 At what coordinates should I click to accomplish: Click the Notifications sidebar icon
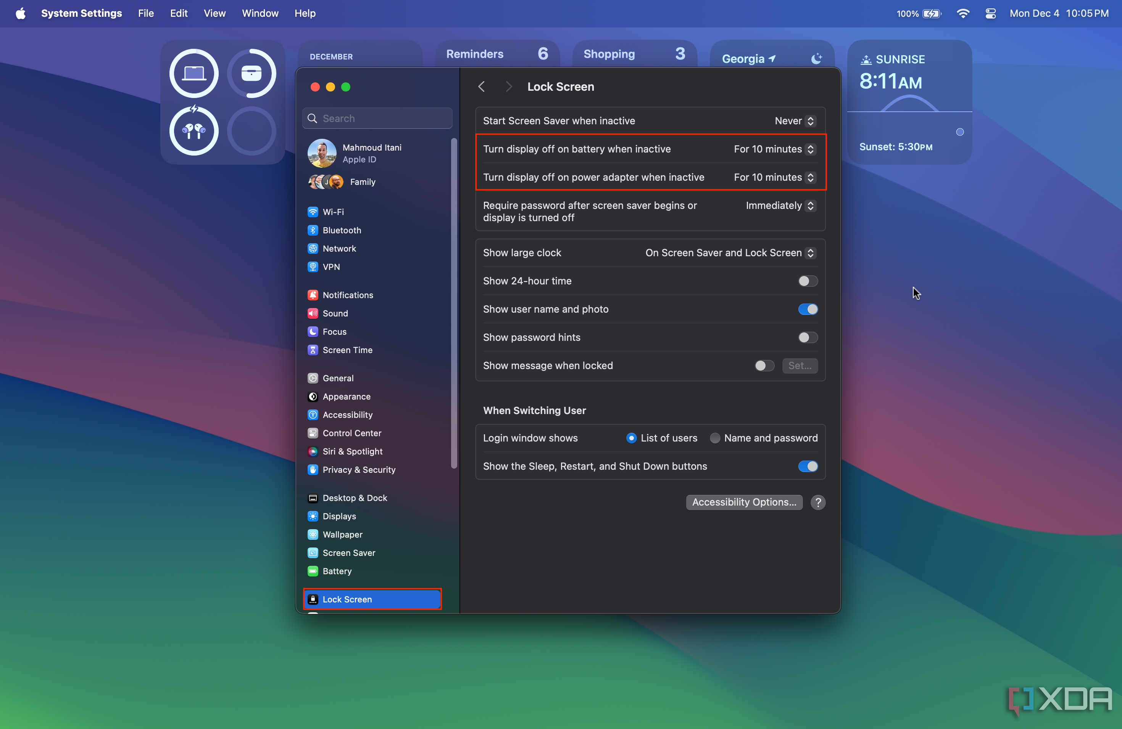coord(314,294)
